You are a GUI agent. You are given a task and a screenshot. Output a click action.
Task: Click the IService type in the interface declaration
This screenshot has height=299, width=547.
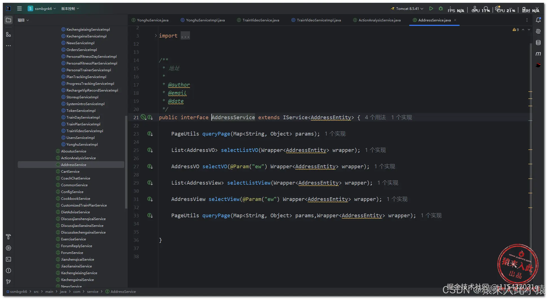click(295, 117)
